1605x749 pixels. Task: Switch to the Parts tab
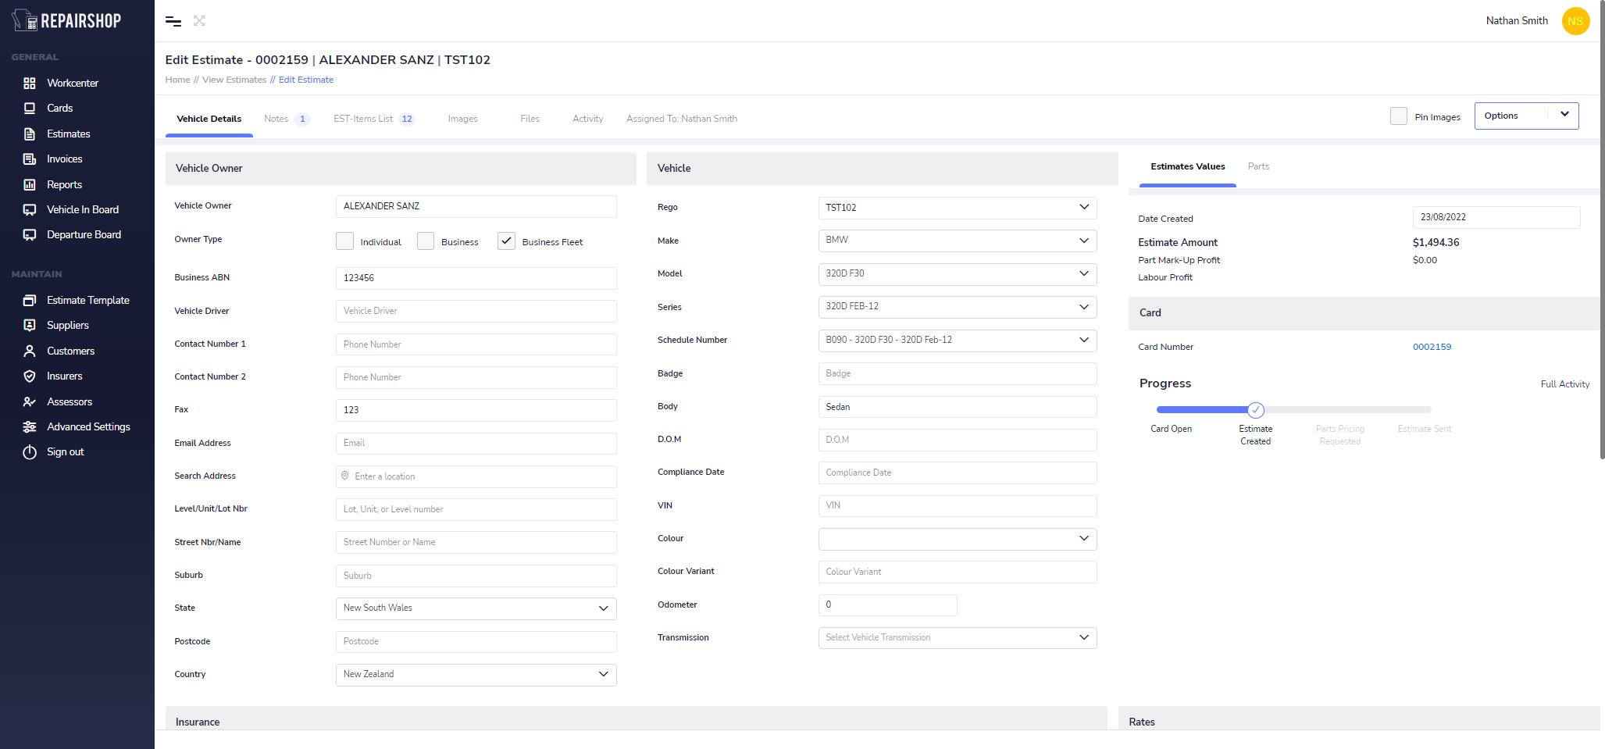point(1258,166)
